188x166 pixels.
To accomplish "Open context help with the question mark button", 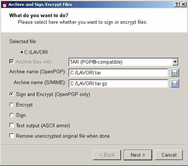I will (177, 4).
